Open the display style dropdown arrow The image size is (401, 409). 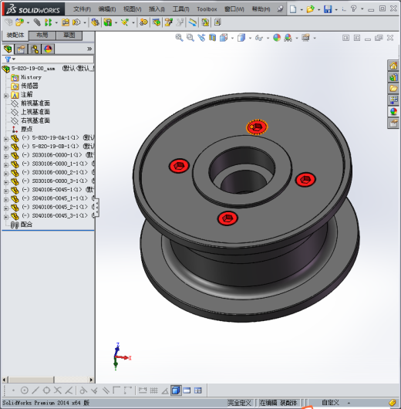click(250, 38)
